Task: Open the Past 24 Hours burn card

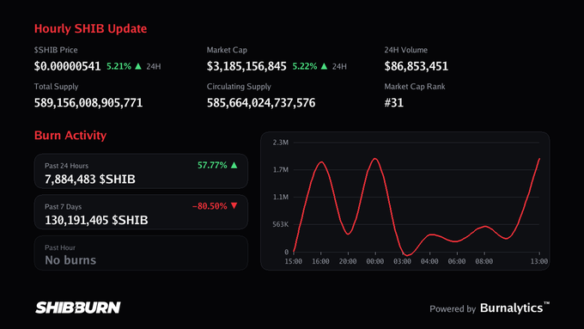Action: click(141, 172)
